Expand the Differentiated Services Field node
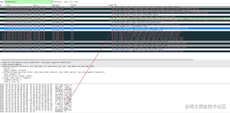The width and height of the screenshot is (230, 113). click(2, 72)
